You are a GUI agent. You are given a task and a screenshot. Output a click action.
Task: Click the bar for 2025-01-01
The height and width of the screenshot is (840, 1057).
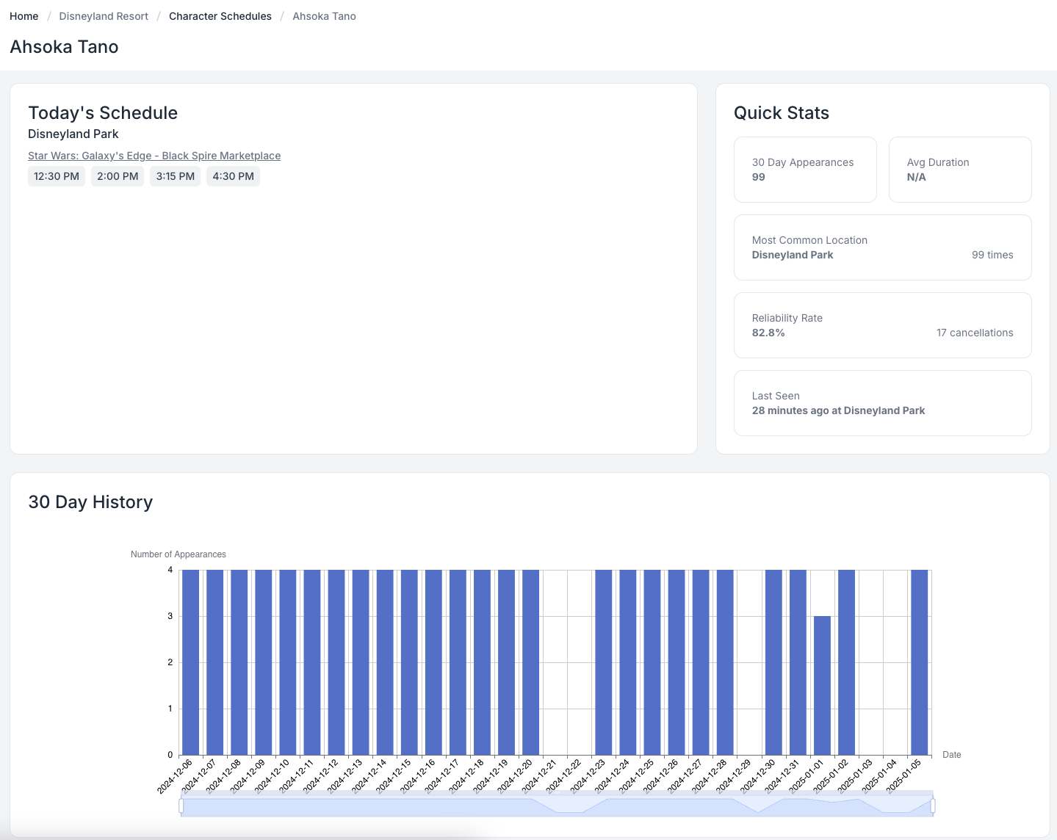pos(822,685)
